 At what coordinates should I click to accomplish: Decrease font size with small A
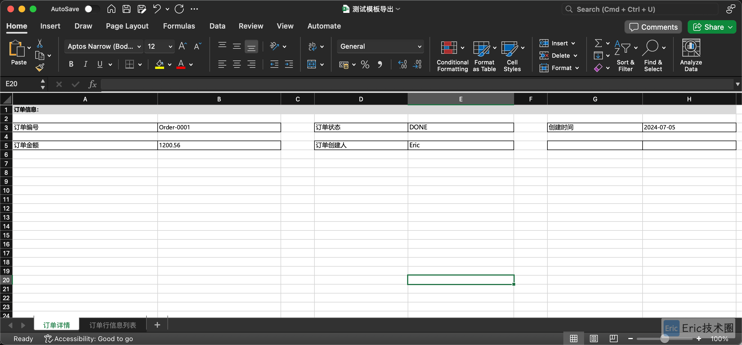click(x=197, y=46)
